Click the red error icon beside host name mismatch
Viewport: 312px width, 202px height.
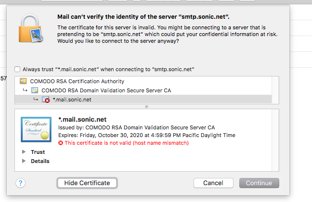pos(61,143)
